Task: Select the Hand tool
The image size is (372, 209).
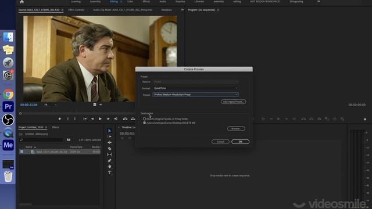Action: pos(109,167)
